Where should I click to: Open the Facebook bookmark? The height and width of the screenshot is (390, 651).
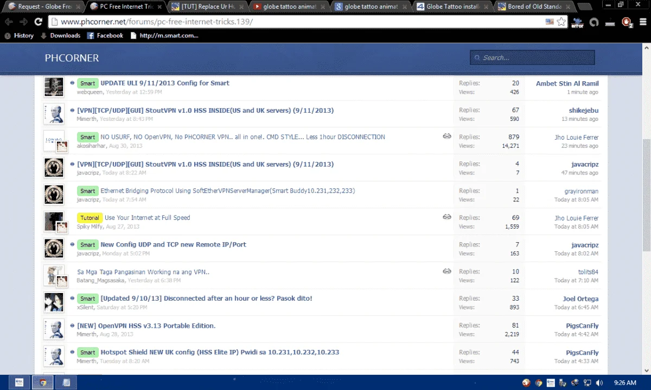click(x=105, y=36)
